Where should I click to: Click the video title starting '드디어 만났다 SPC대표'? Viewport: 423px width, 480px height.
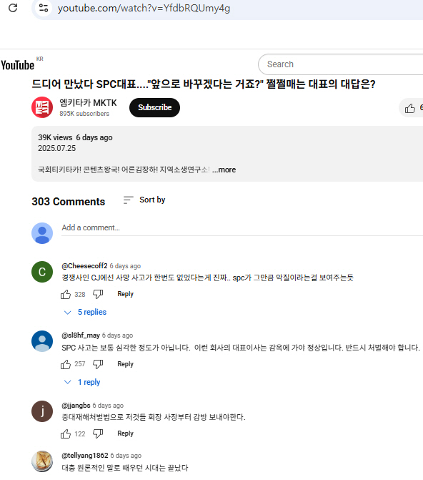204,84
